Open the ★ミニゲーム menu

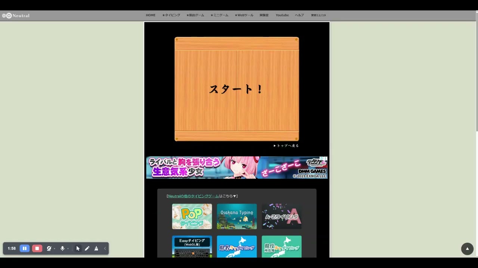pos(219,15)
